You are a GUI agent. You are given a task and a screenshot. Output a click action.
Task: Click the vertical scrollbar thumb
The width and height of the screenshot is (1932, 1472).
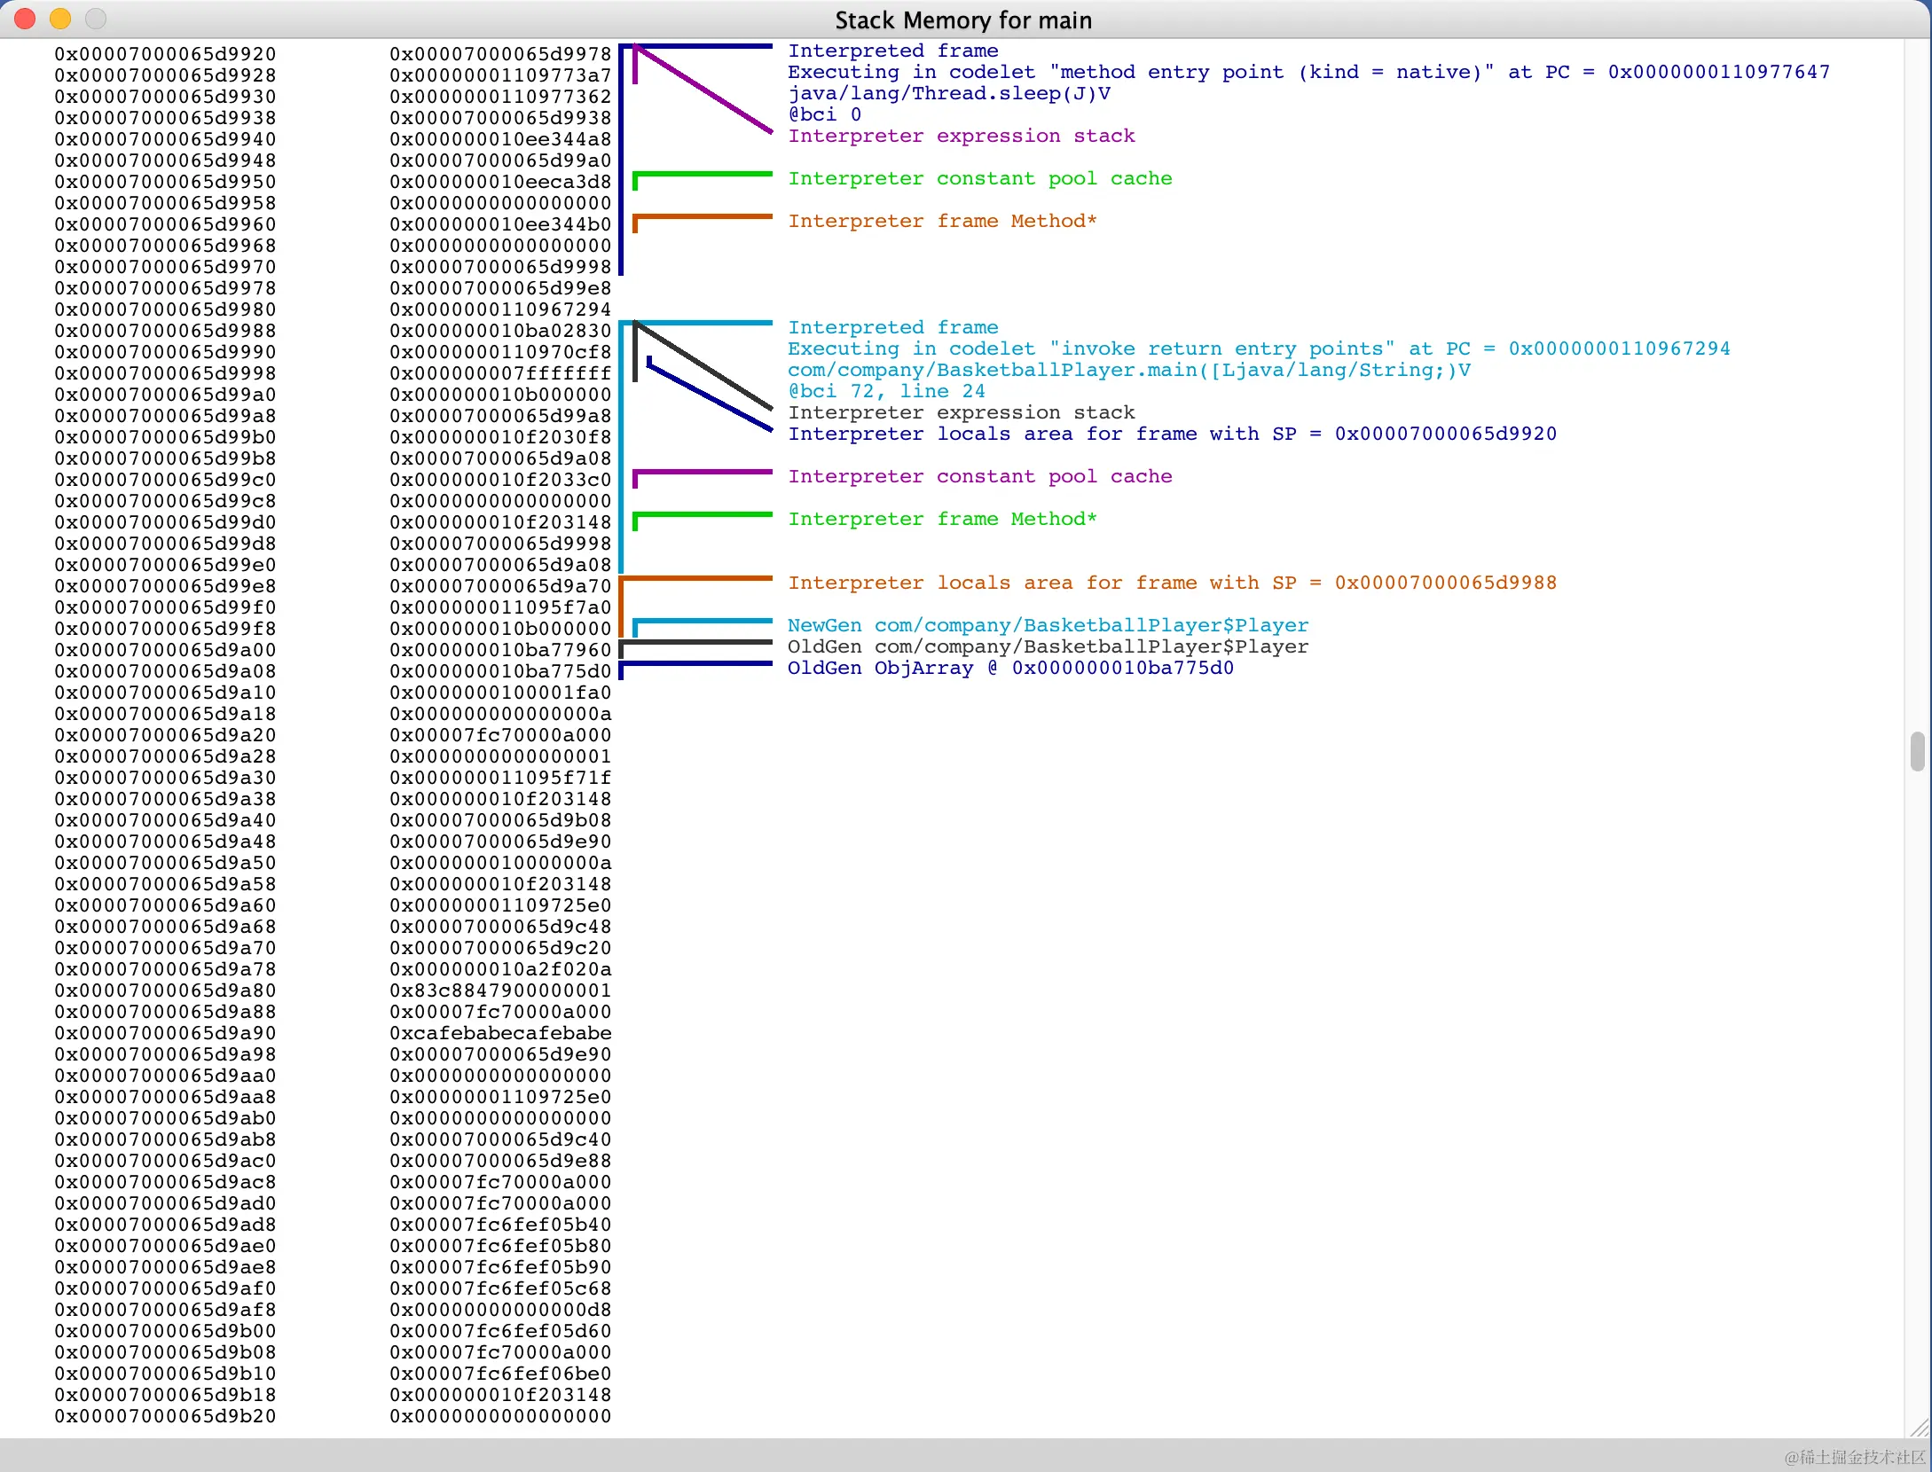point(1918,752)
